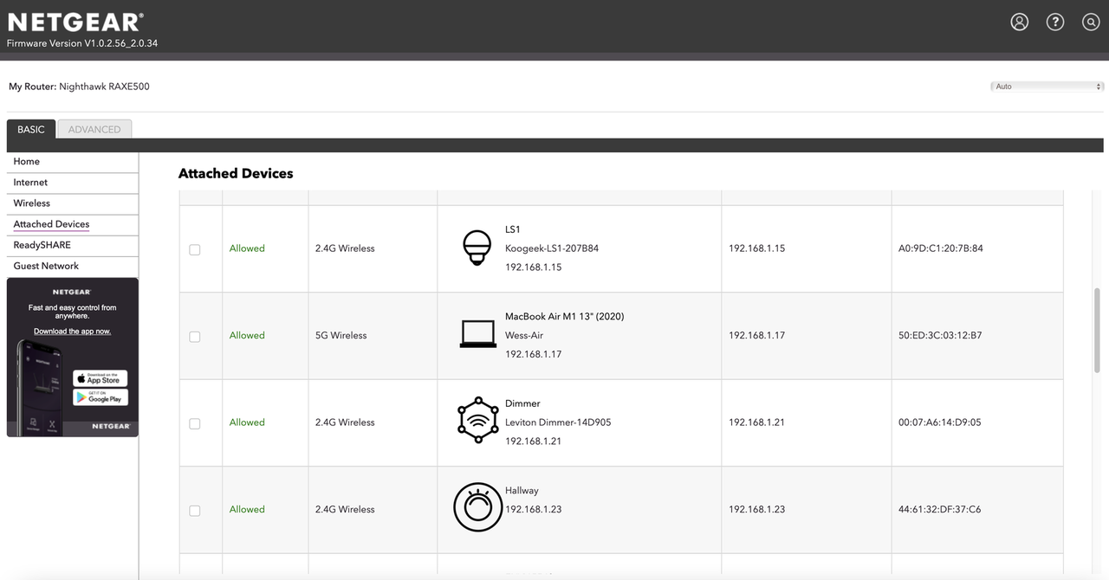Open Home in the sidebar
Screen dimensions: 1109x580
[73, 162]
